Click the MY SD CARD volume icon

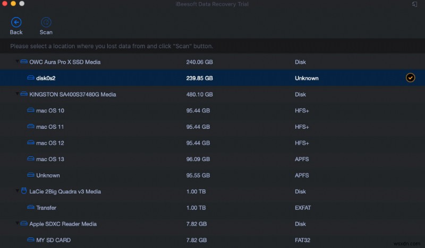pos(30,240)
